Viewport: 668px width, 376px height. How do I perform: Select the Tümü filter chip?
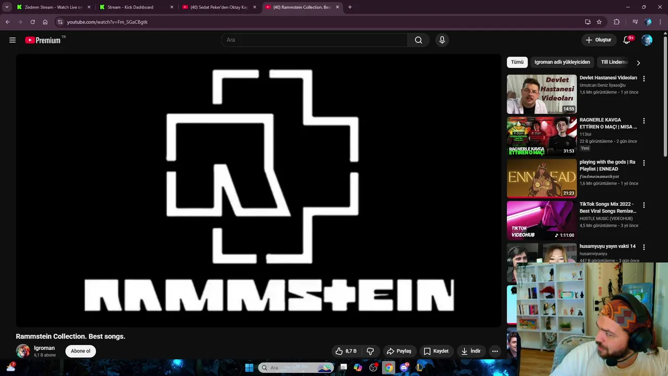pyautogui.click(x=517, y=62)
